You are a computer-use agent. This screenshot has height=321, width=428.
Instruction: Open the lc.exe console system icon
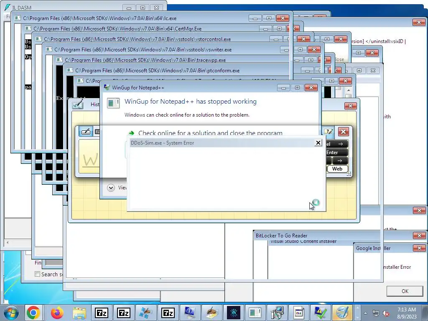pos(18,18)
